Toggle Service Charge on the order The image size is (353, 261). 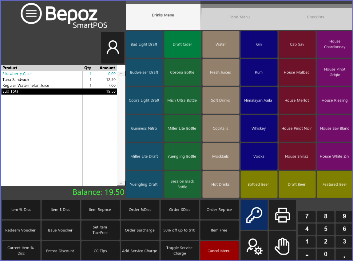[x=180, y=251]
